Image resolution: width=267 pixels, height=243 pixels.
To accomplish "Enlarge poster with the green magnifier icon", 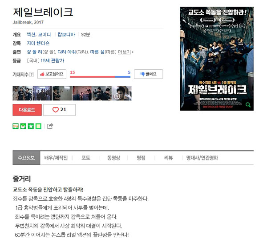I will (248, 105).
